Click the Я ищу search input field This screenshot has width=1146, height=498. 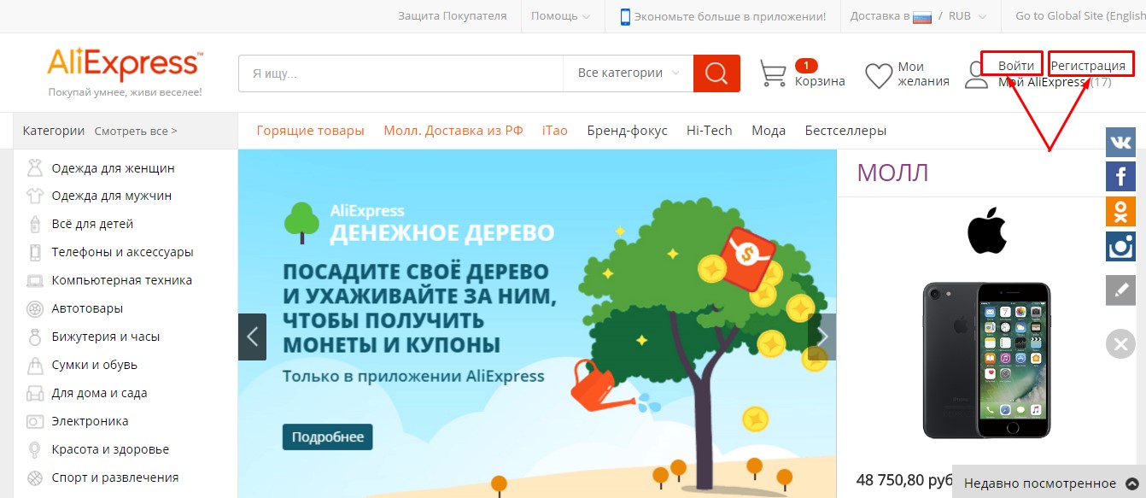point(400,73)
